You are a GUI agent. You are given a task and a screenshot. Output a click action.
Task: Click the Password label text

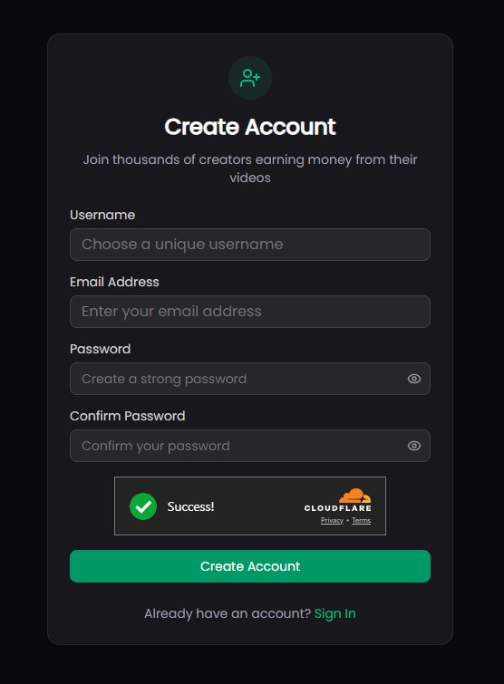point(101,349)
